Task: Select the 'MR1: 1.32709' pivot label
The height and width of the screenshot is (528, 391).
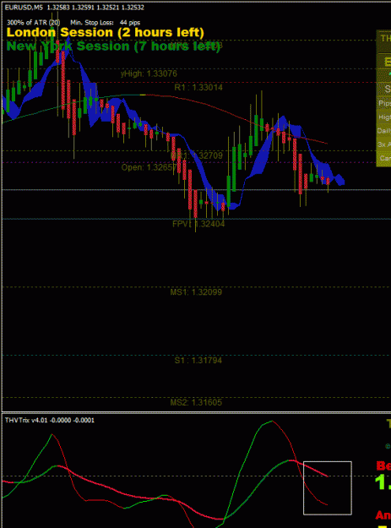Action: (x=197, y=155)
